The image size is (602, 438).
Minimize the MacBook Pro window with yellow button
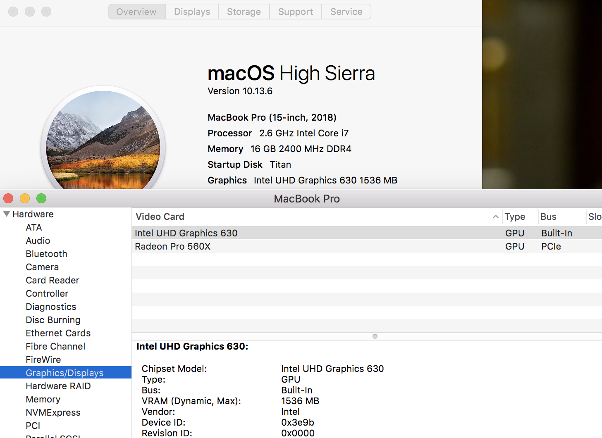coord(25,198)
